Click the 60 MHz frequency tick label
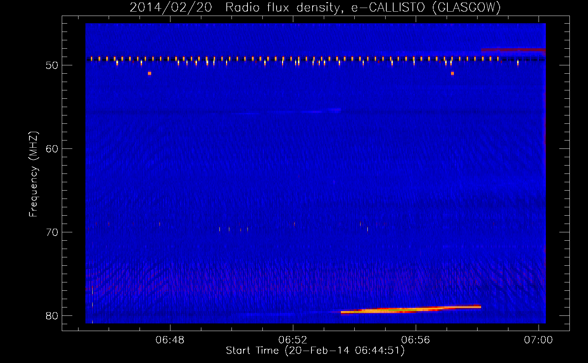The height and width of the screenshot is (363, 588). (x=52, y=149)
